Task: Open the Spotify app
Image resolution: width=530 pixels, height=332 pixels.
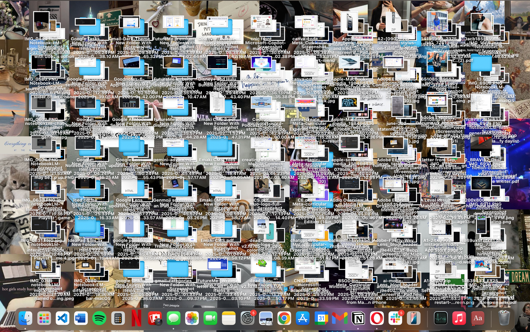Action: pyautogui.click(x=99, y=318)
